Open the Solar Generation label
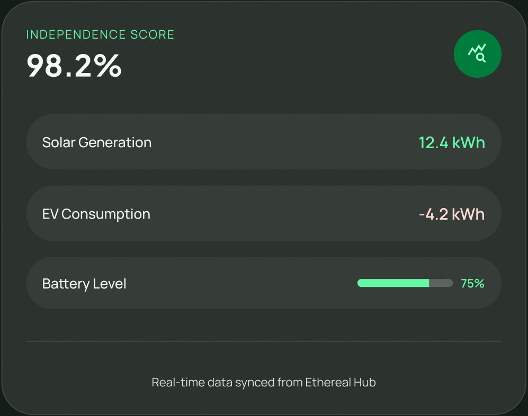528x416 pixels. 97,142
